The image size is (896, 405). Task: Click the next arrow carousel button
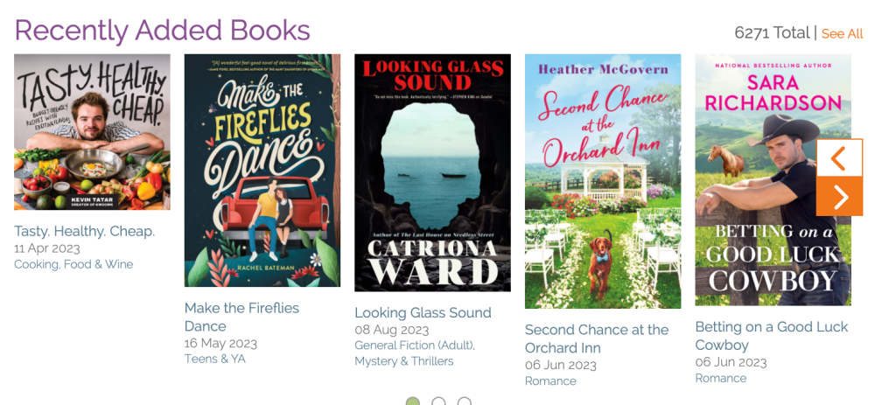click(839, 197)
